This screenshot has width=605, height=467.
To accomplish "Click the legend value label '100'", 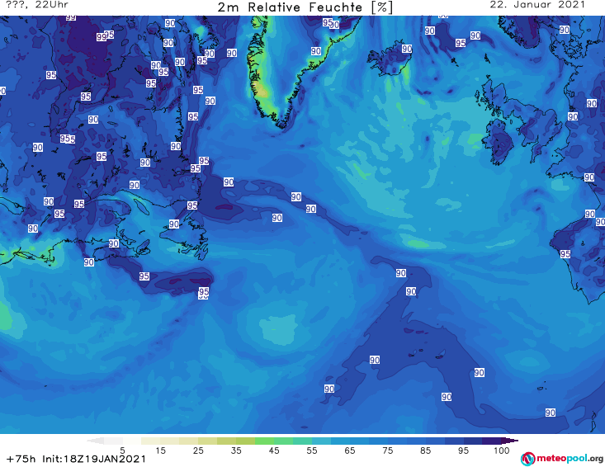I will (501, 450).
